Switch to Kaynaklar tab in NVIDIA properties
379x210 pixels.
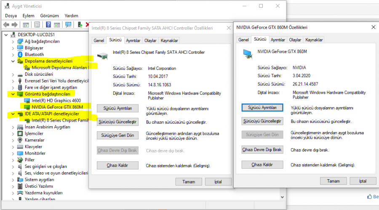pos(314,40)
